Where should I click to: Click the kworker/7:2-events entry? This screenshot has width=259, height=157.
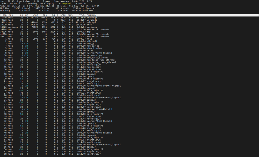tap(98, 29)
